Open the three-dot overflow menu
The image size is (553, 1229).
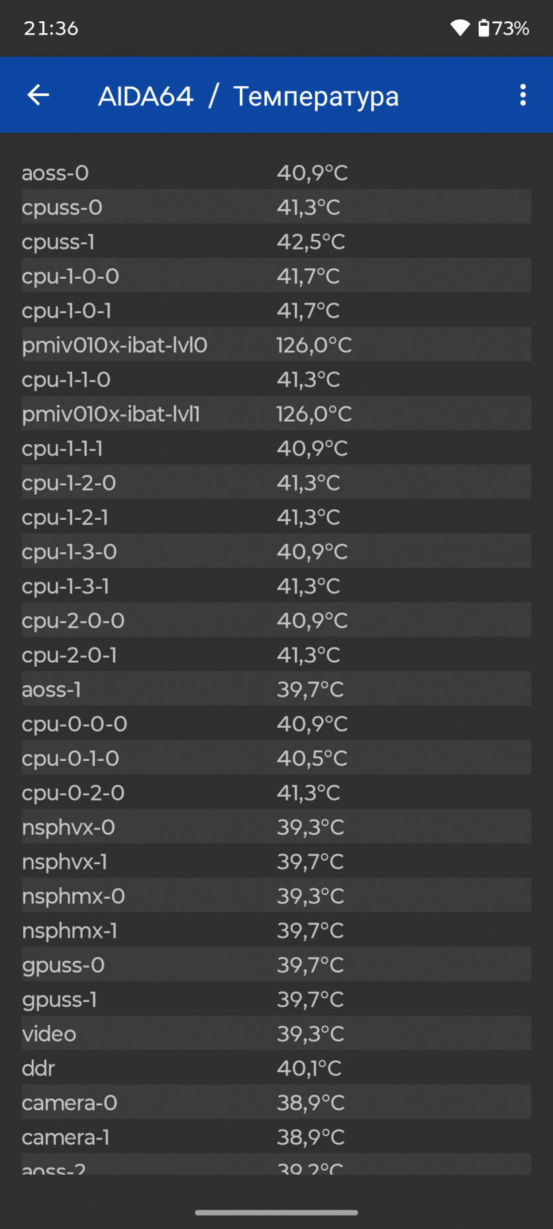pyautogui.click(x=523, y=95)
